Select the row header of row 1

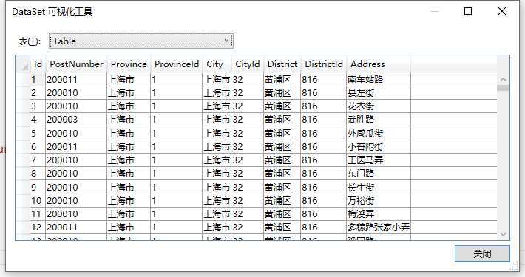coord(23,79)
